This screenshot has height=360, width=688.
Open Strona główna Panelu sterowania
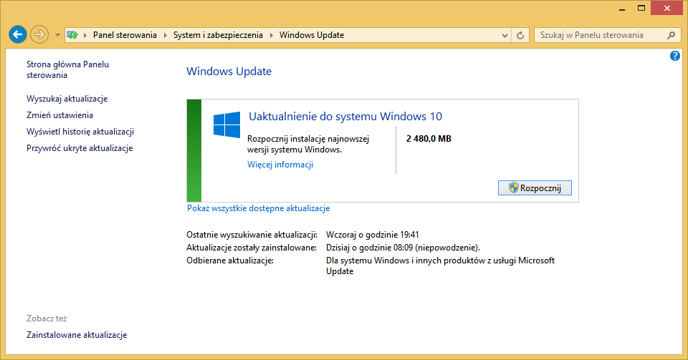tap(67, 69)
